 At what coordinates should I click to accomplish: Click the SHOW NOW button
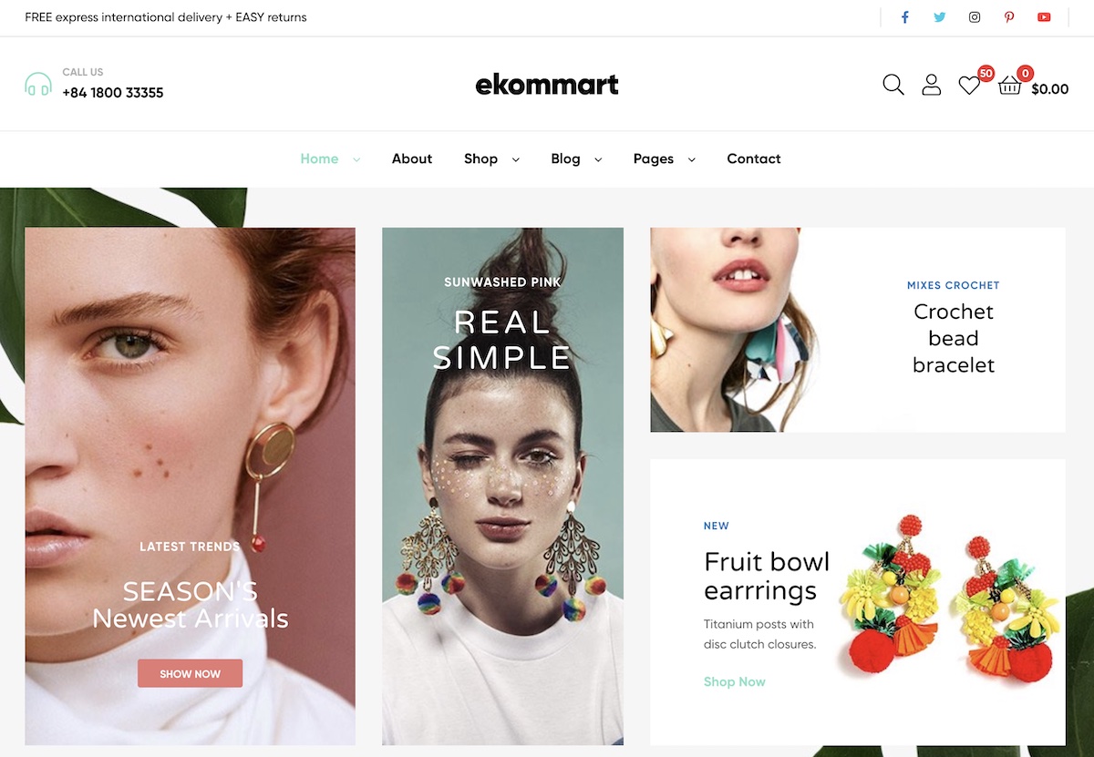(x=191, y=673)
